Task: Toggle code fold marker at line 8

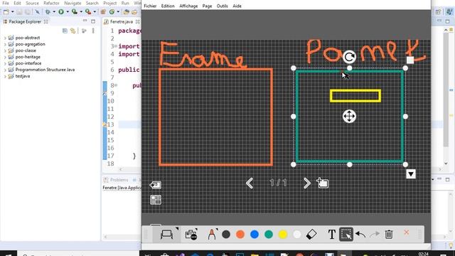Action: (116, 85)
